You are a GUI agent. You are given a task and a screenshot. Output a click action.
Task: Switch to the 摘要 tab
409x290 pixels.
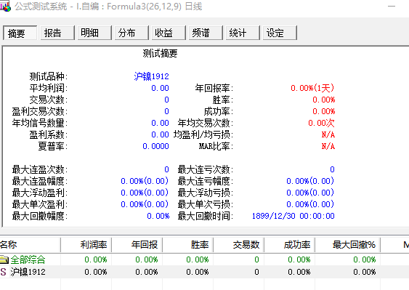(20, 33)
